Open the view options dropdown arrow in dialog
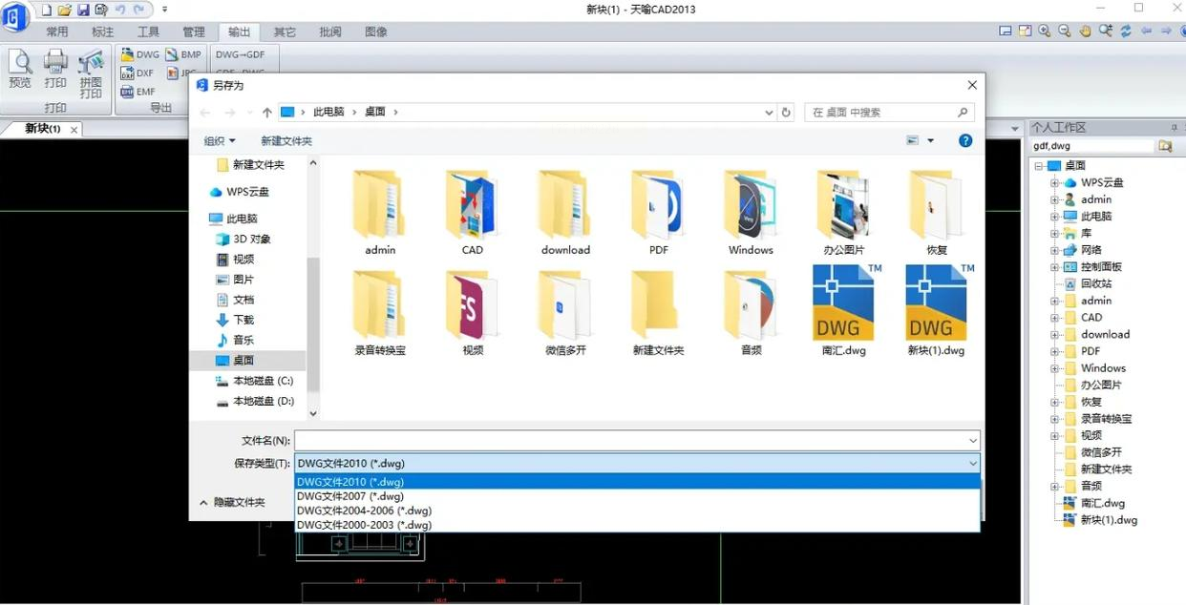This screenshot has height=605, width=1186. pos(931,140)
